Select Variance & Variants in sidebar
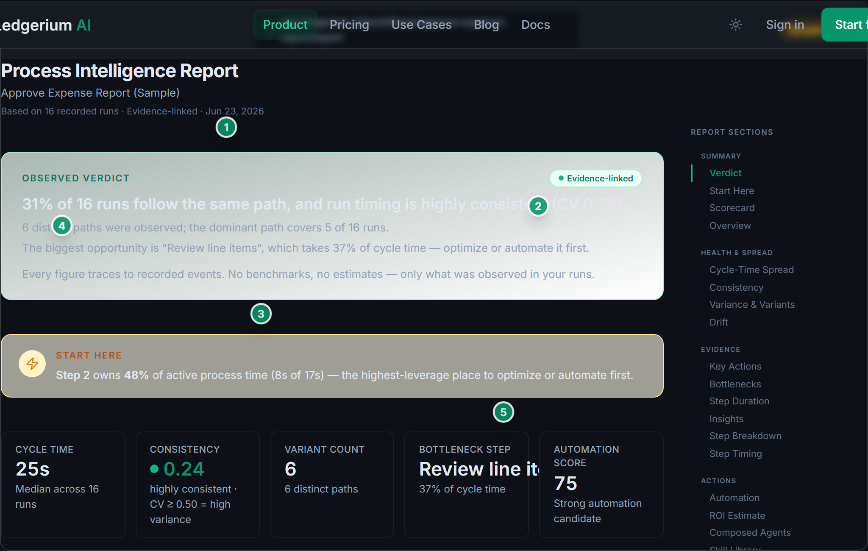This screenshot has width=868, height=551. coord(752,304)
